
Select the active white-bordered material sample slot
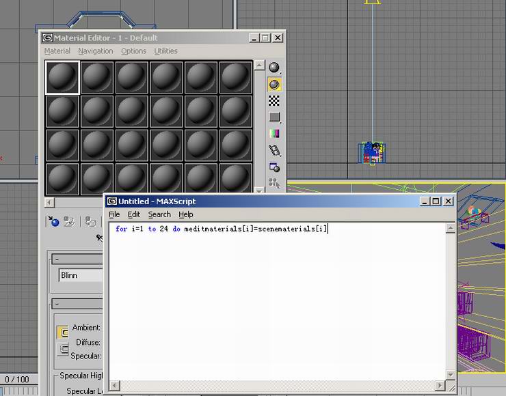62,77
